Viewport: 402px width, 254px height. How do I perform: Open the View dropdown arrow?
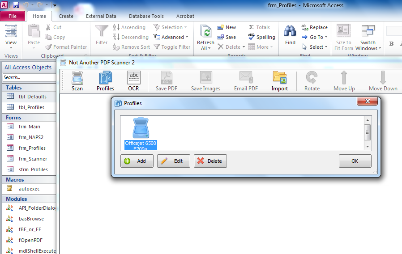click(11, 48)
